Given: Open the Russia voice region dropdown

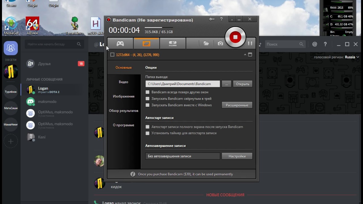Looking at the screenshot, I should [x=352, y=57].
